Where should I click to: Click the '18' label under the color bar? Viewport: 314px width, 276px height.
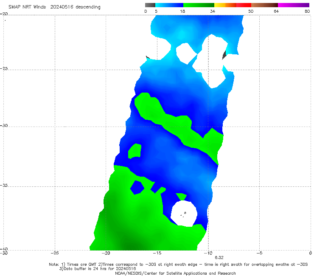coord(182,11)
